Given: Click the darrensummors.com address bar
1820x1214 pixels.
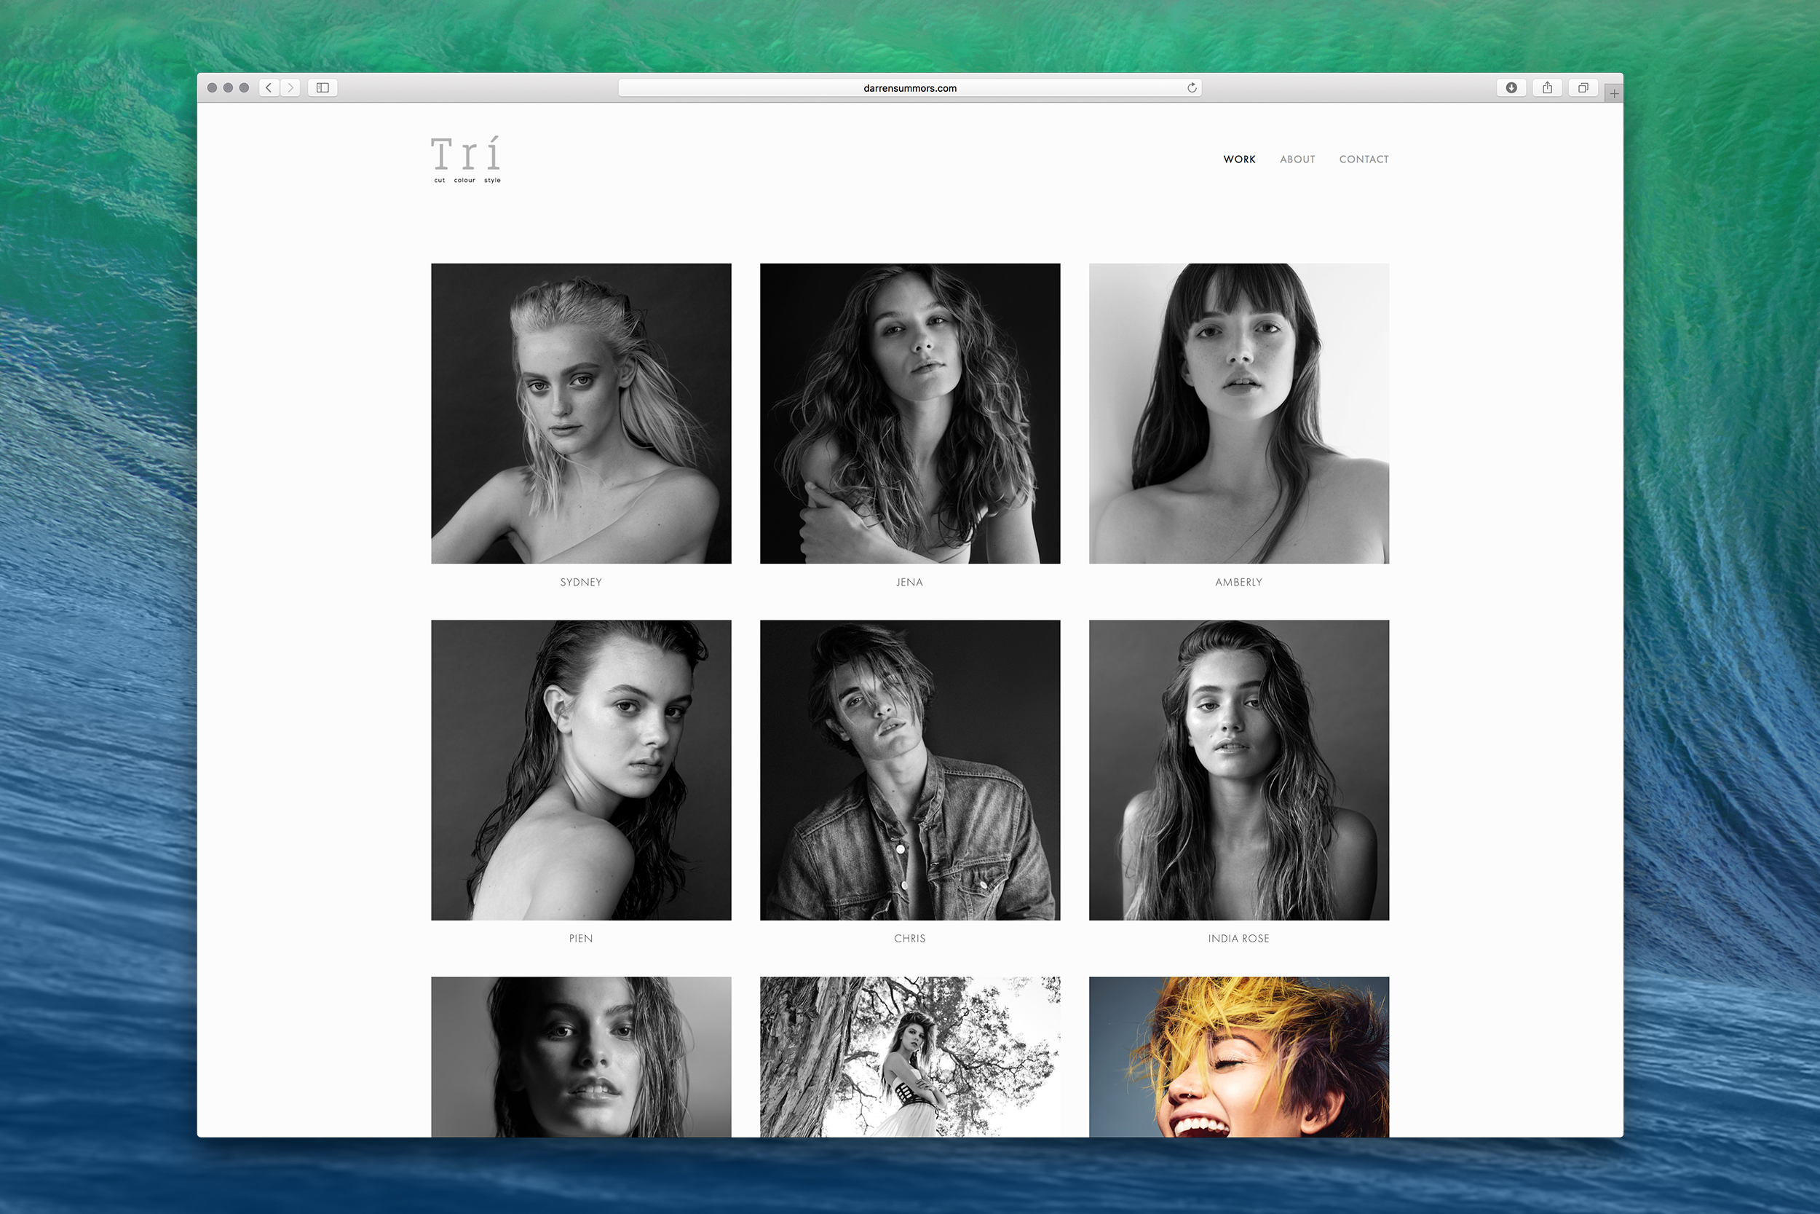Looking at the screenshot, I should click(910, 87).
